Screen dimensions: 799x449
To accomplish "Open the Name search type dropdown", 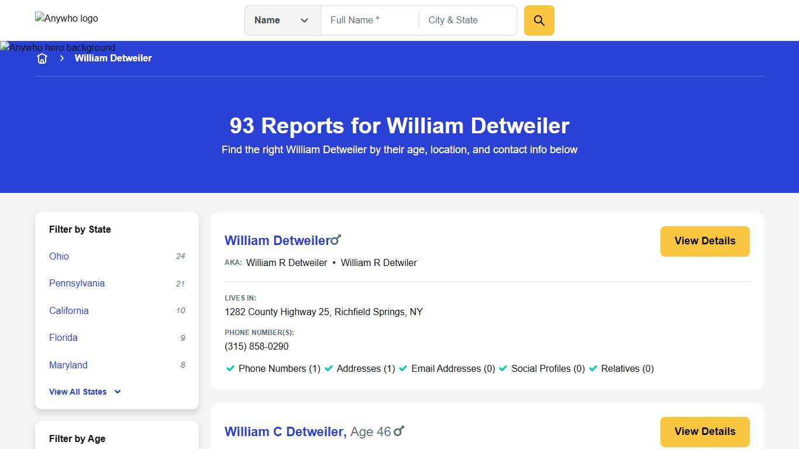I will point(283,20).
